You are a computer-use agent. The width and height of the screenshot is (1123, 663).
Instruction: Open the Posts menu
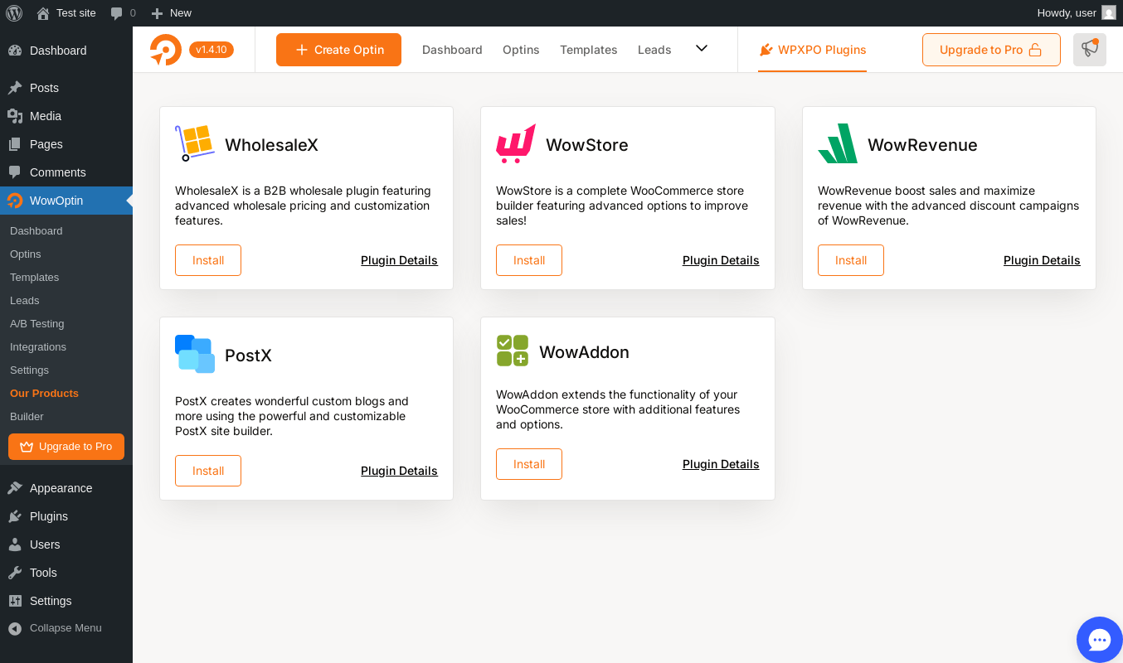pos(66,88)
